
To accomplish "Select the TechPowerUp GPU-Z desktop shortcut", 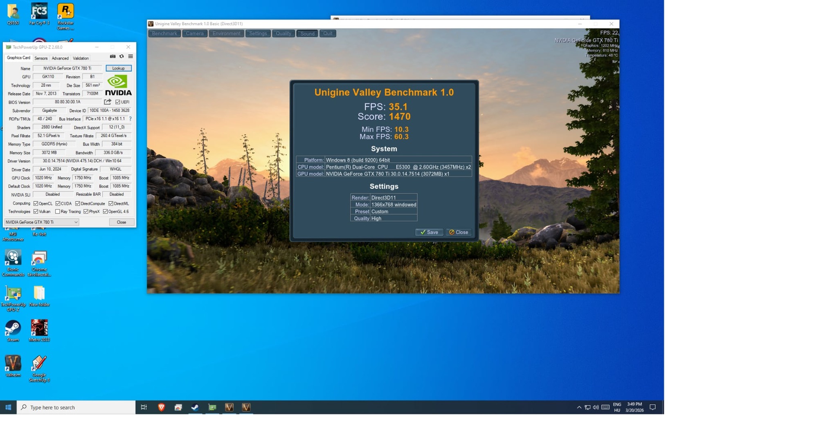I will [x=13, y=299].
